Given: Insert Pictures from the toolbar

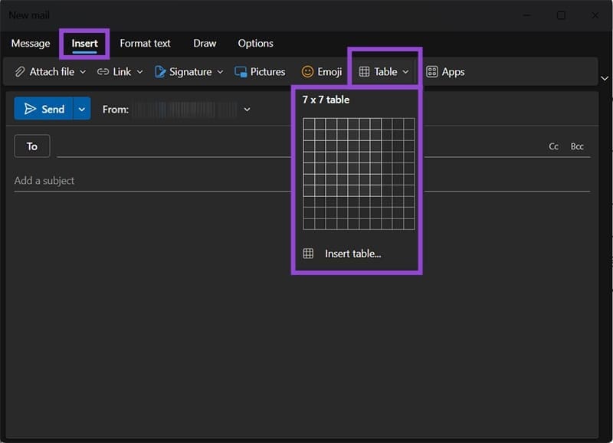Looking at the screenshot, I should tap(260, 72).
